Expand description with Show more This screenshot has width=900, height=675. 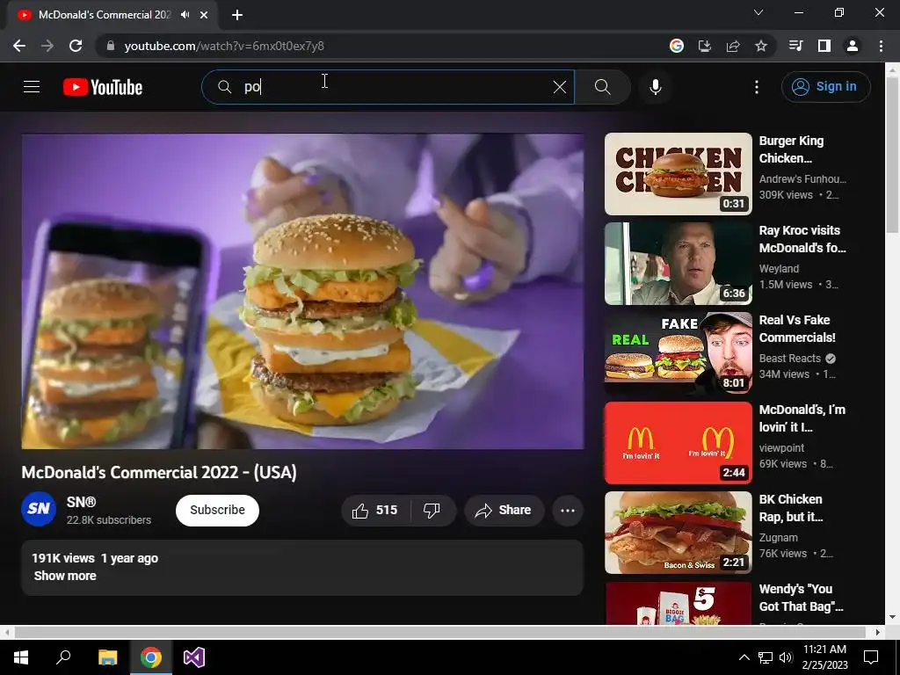(65, 576)
